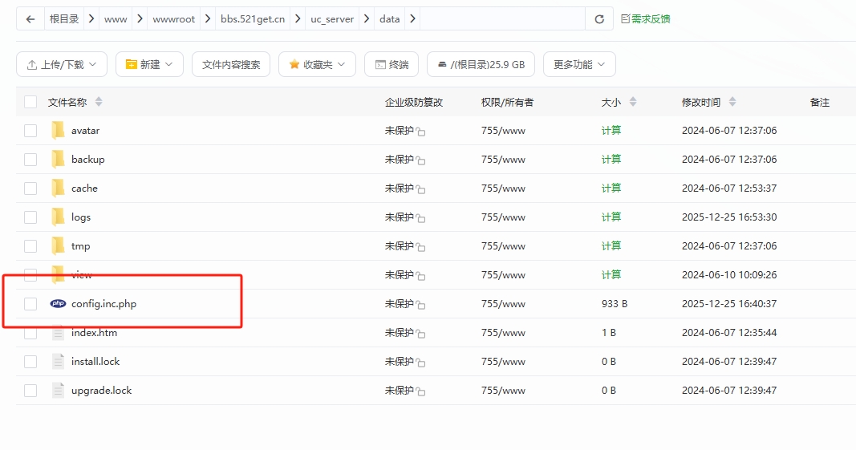This screenshot has width=856, height=450.
Task: Click 计算 size link for cache folder
Action: click(x=611, y=189)
